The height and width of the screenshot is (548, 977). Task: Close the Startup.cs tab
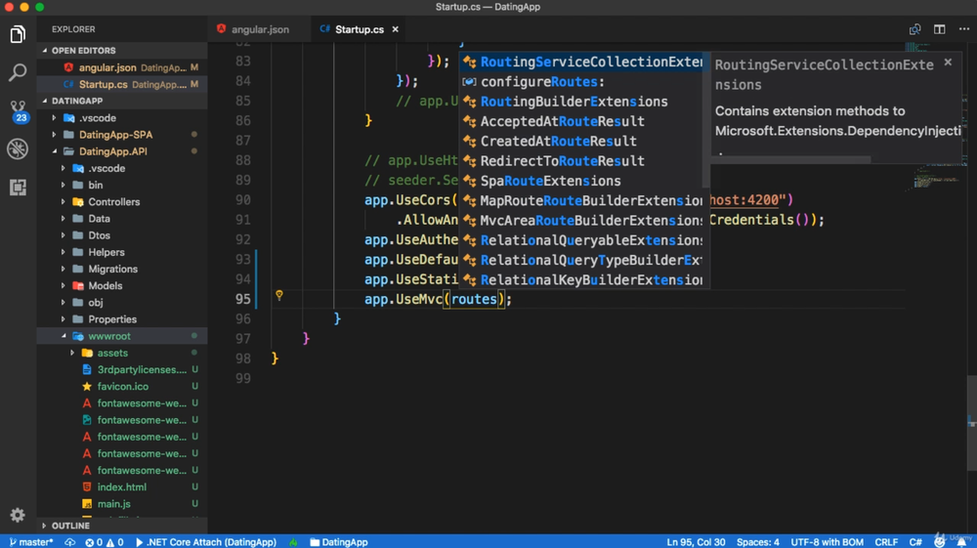(395, 29)
